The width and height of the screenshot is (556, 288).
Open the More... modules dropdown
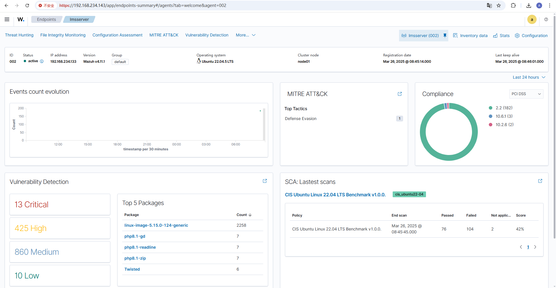pos(246,35)
